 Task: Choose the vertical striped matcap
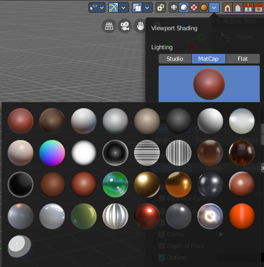coord(179,153)
